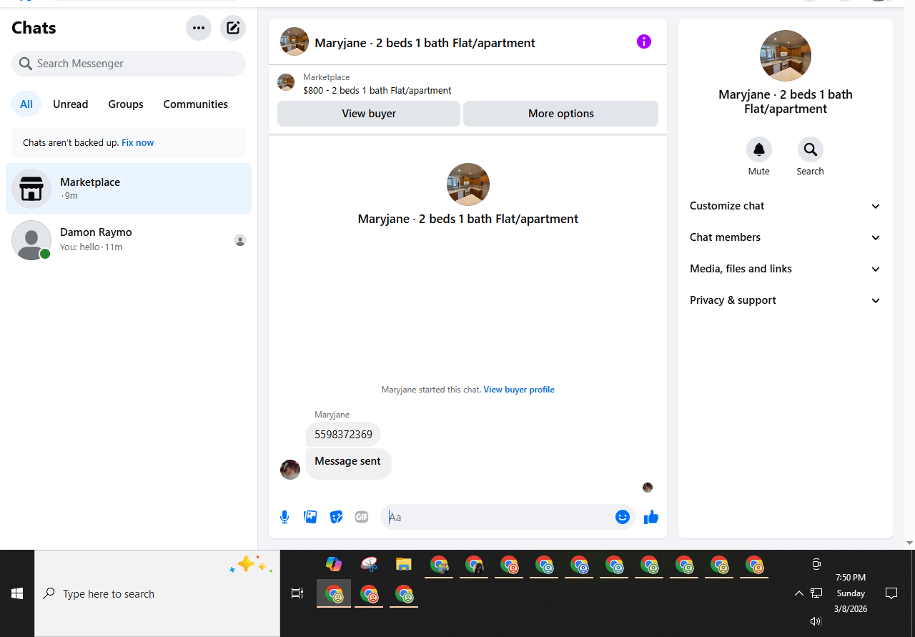Search in conversation using the magnifier icon
Image resolution: width=915 pixels, height=637 pixels.
click(x=811, y=149)
